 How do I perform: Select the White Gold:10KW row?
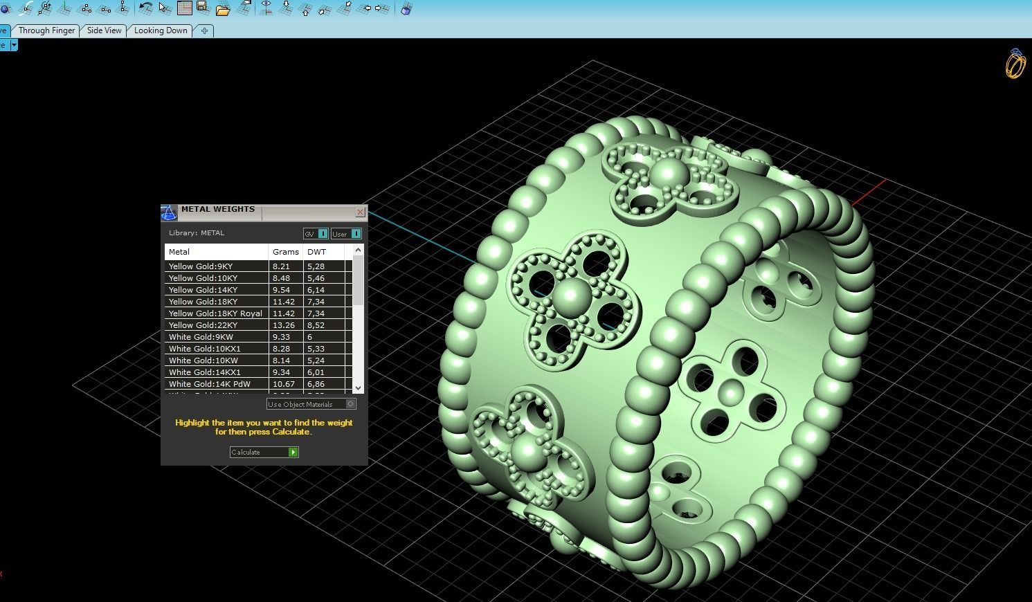[259, 361]
